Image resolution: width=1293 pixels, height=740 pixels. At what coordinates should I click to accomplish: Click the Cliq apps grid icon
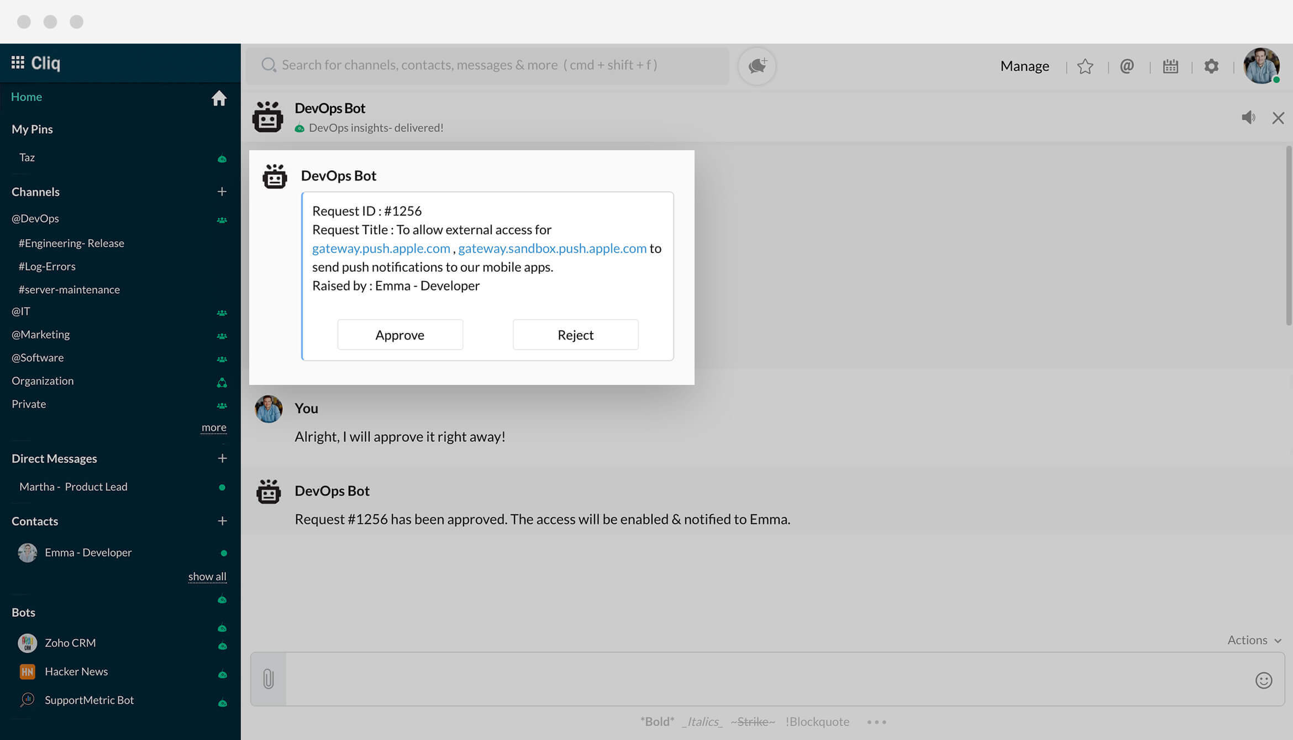coord(18,62)
